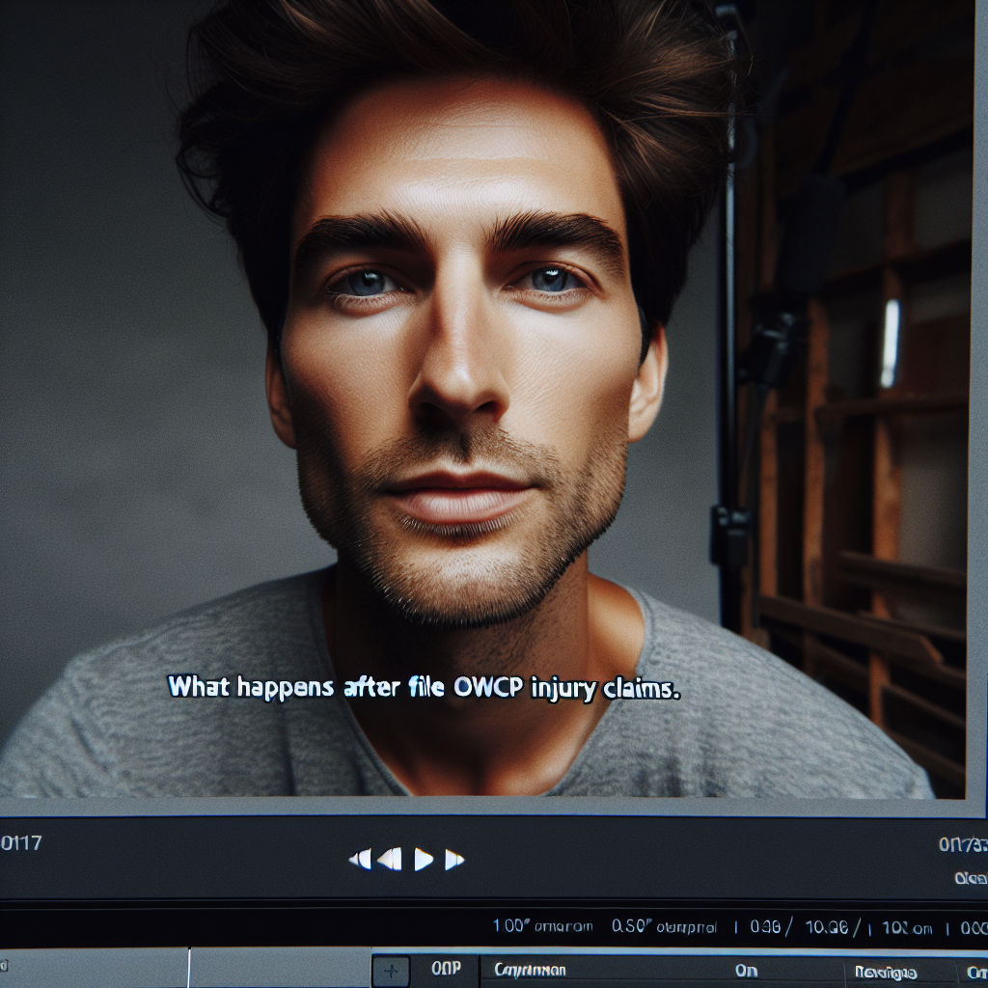
Task: Open the Revaigus column header
Action: (x=887, y=972)
